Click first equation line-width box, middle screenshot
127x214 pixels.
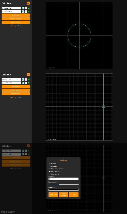coord(26,79)
